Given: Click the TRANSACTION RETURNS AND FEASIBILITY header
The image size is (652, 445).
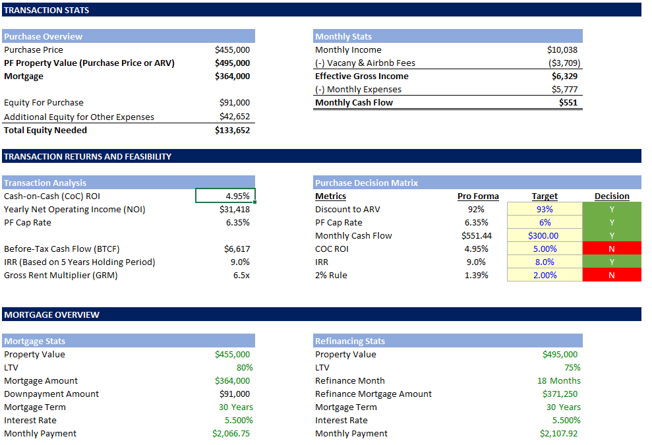Looking at the screenshot, I should 88,156.
